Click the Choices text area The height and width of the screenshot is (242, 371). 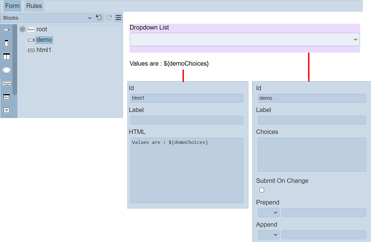pos(312,154)
